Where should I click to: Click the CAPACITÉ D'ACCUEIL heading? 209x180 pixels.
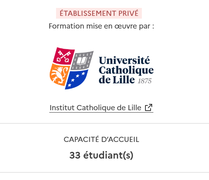(x=101, y=140)
